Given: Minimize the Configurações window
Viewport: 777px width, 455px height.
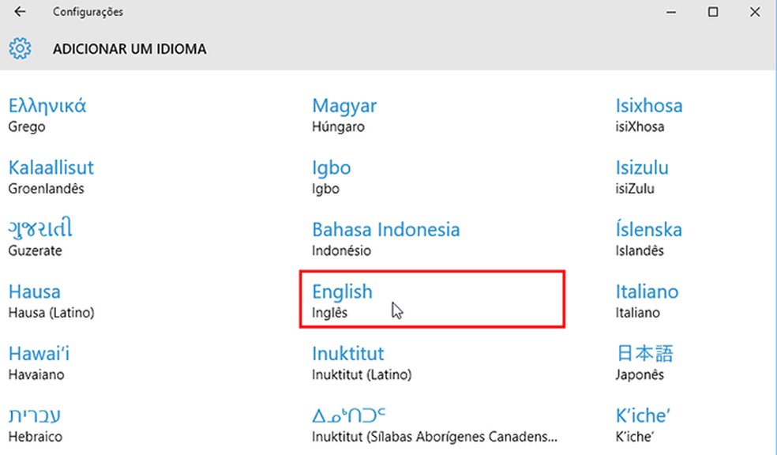Looking at the screenshot, I should click(x=670, y=12).
